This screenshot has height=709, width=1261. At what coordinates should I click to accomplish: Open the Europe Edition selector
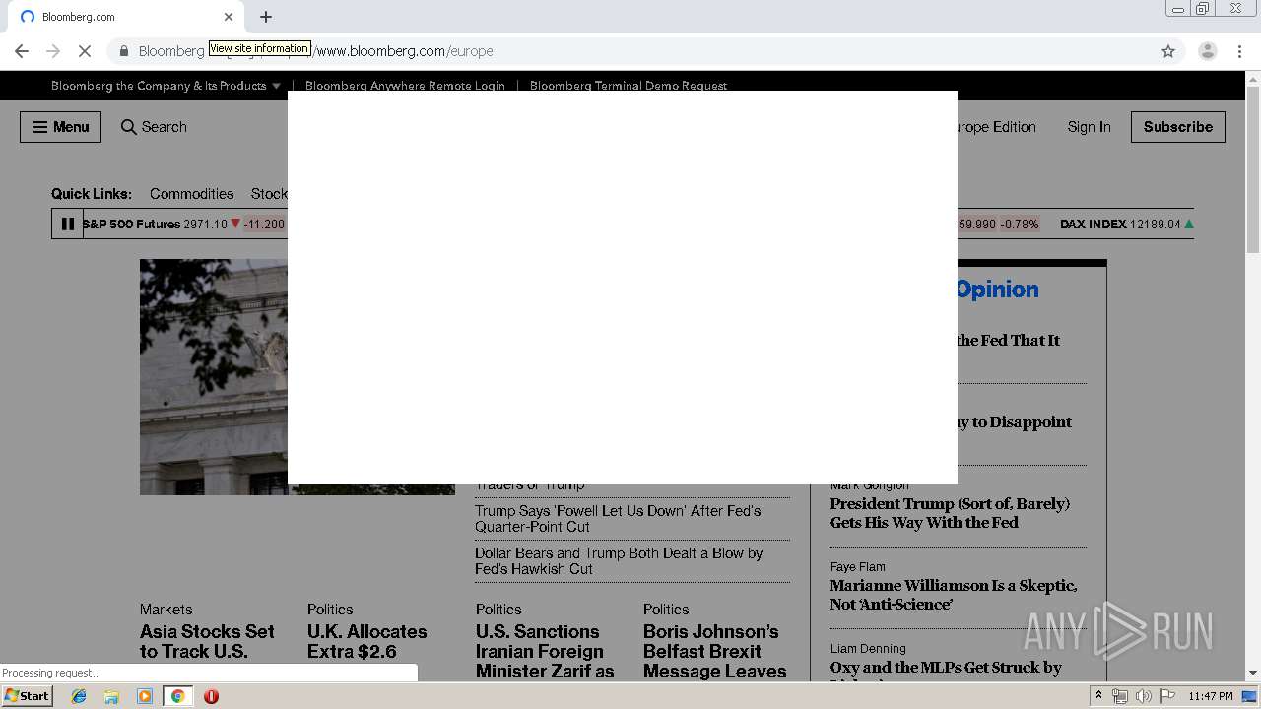pyautogui.click(x=995, y=127)
